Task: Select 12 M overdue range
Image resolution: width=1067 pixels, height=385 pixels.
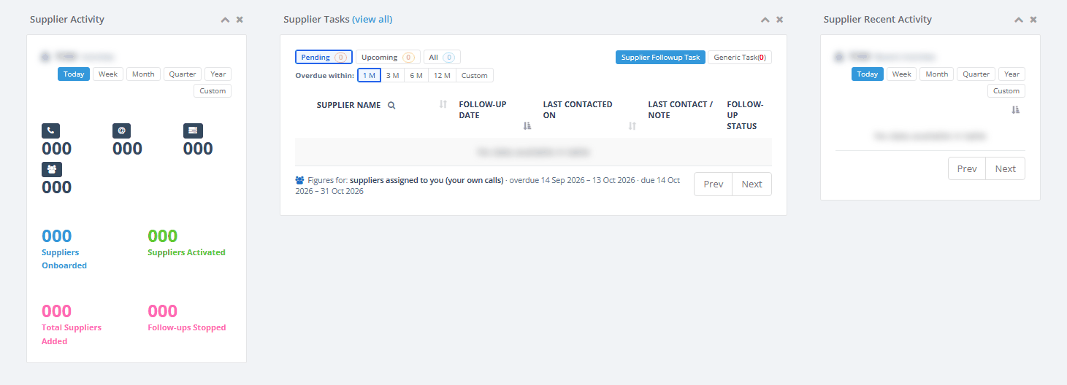Action: pos(441,75)
